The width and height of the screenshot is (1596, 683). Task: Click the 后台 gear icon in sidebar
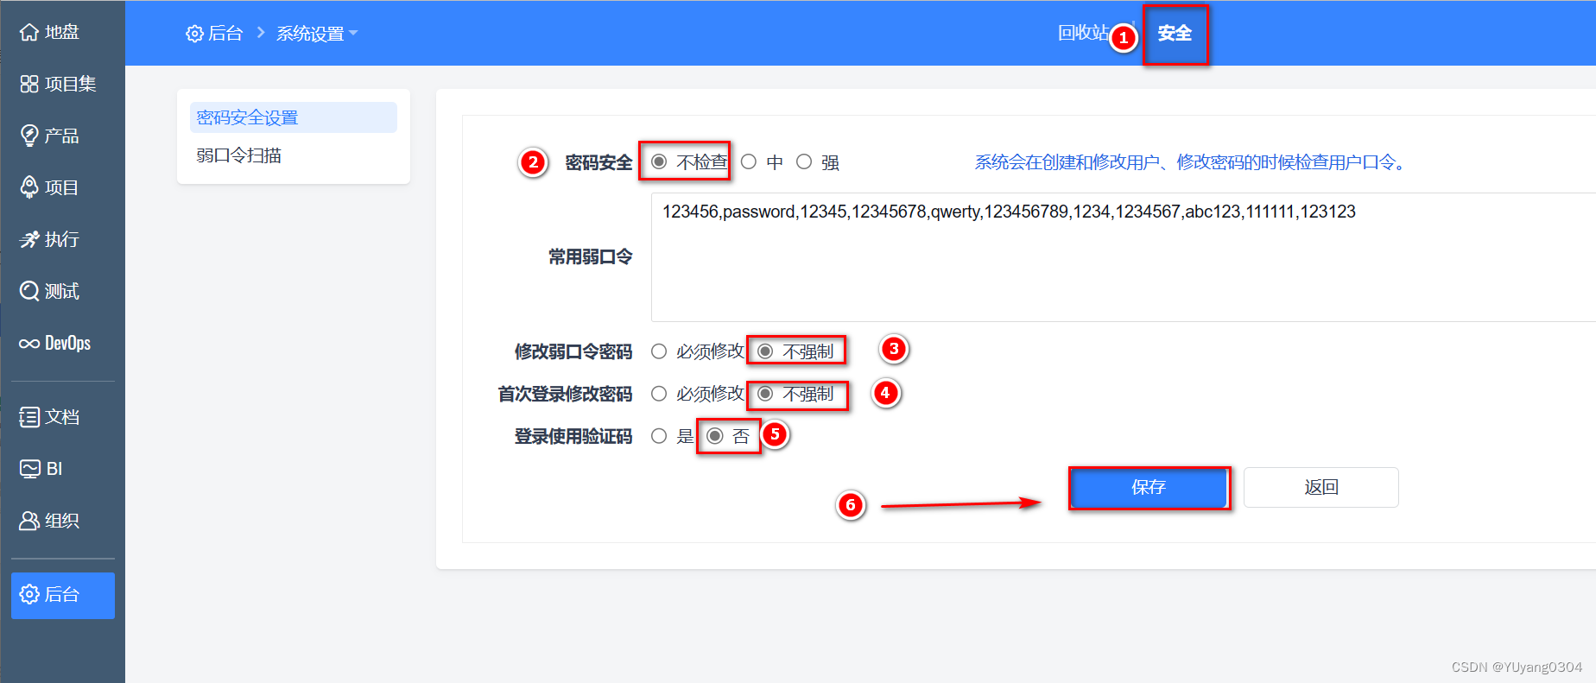(x=29, y=594)
